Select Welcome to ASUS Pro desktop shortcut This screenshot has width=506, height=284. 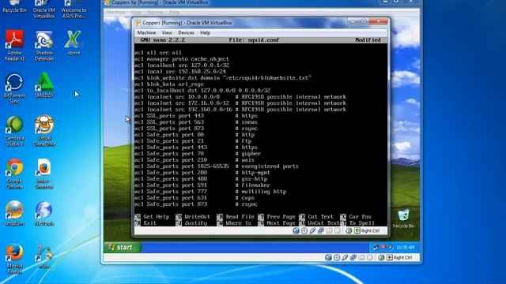click(x=74, y=9)
